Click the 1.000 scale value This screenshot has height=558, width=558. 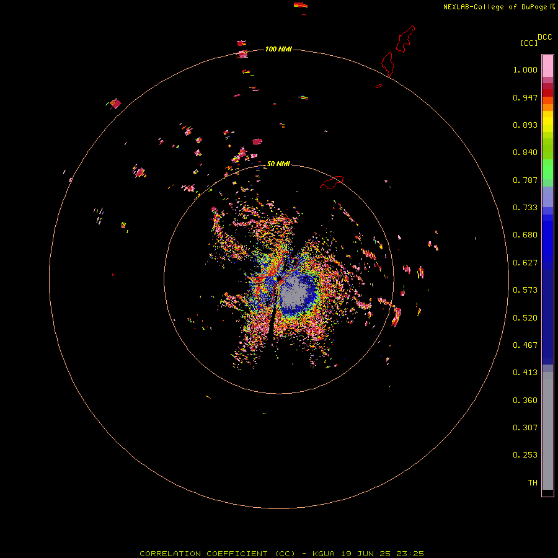coord(525,69)
